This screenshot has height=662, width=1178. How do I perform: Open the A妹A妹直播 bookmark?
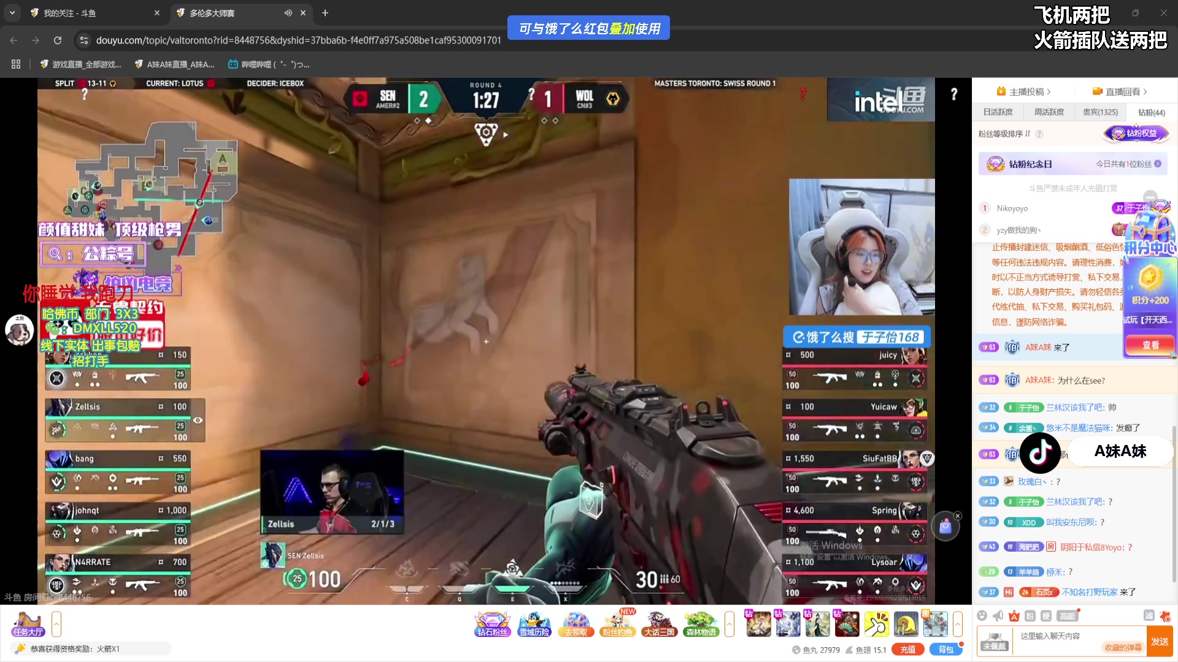174,64
